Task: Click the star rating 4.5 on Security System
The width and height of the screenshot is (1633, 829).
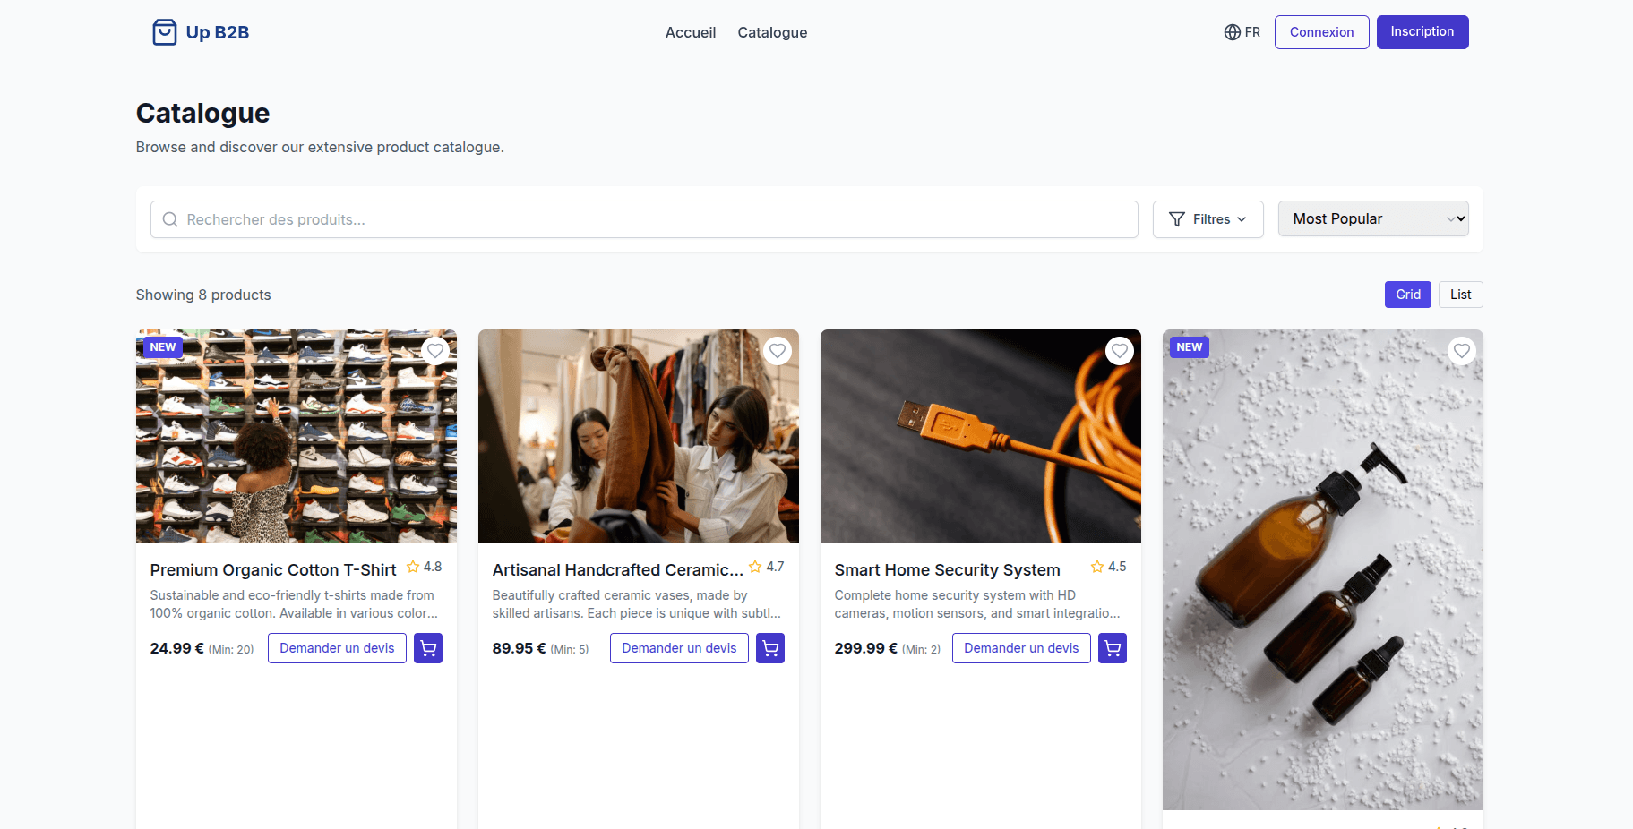Action: tap(1109, 567)
